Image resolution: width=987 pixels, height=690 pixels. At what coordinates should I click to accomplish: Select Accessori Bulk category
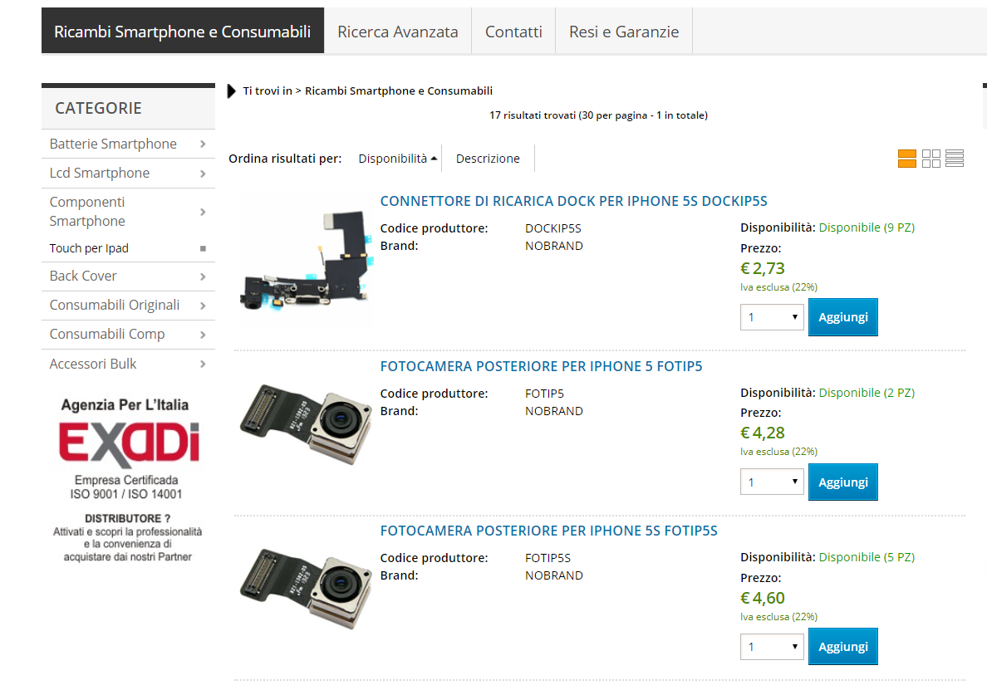(93, 364)
